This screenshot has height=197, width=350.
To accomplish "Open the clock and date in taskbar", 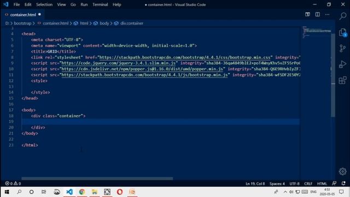I will [327, 192].
